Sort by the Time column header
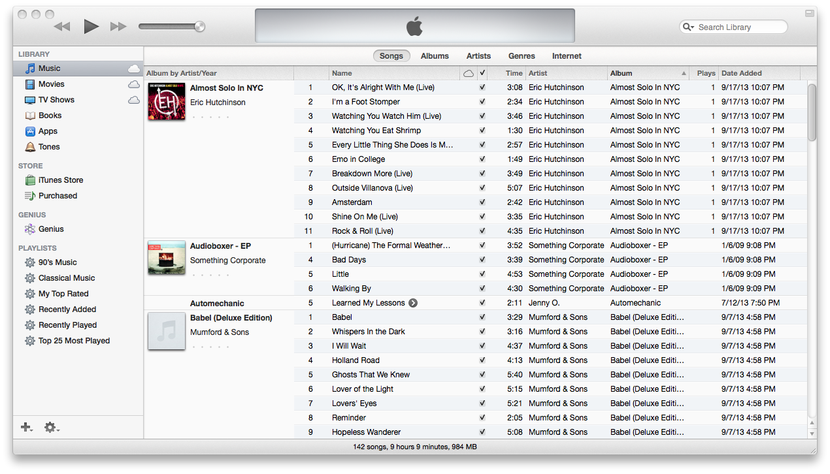 point(506,74)
